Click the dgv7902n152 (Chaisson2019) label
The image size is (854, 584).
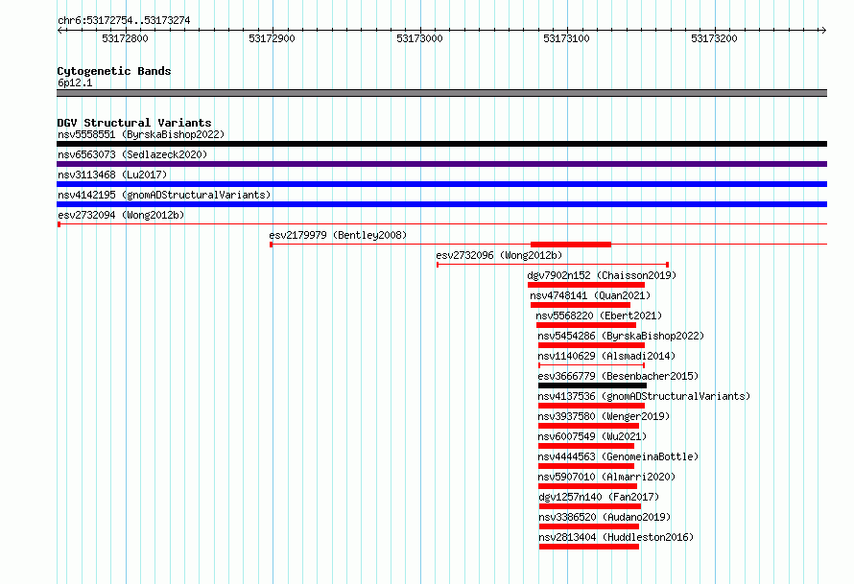(x=602, y=275)
